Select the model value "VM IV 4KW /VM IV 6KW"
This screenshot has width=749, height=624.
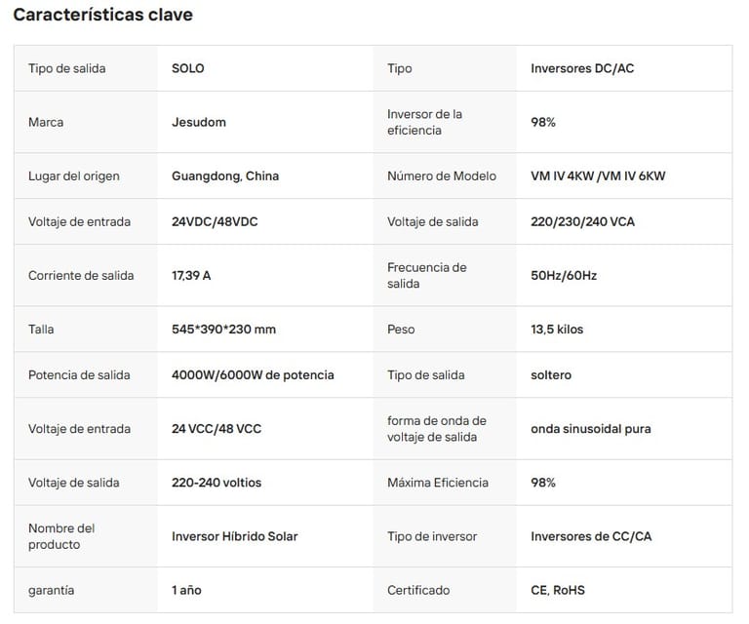[598, 175]
